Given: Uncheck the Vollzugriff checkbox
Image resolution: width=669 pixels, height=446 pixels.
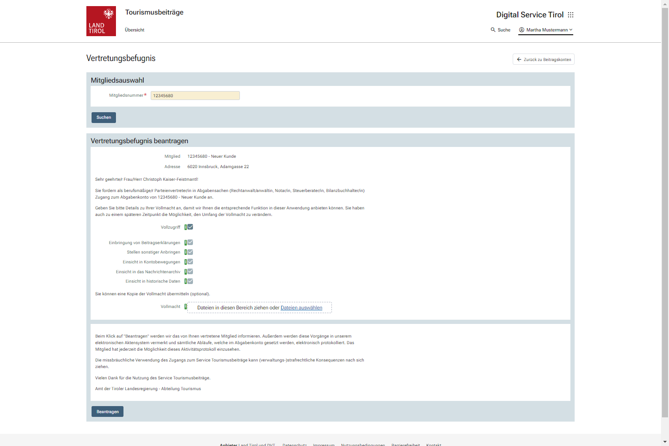Looking at the screenshot, I should tap(190, 227).
